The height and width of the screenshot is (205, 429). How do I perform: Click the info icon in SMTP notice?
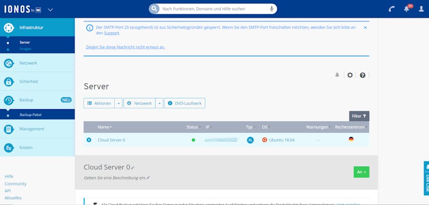click(x=90, y=28)
